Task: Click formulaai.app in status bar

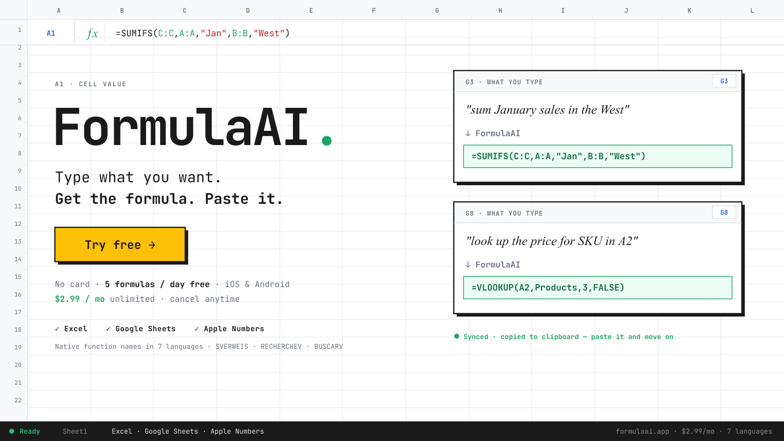Action: click(x=642, y=431)
